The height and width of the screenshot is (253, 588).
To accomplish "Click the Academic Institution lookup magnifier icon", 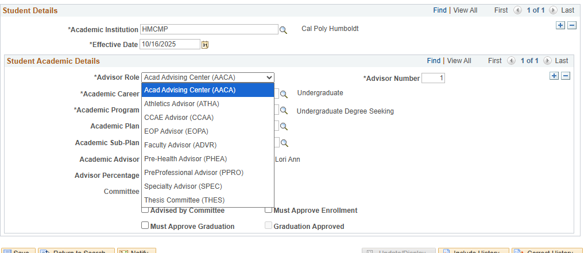I will point(283,30).
